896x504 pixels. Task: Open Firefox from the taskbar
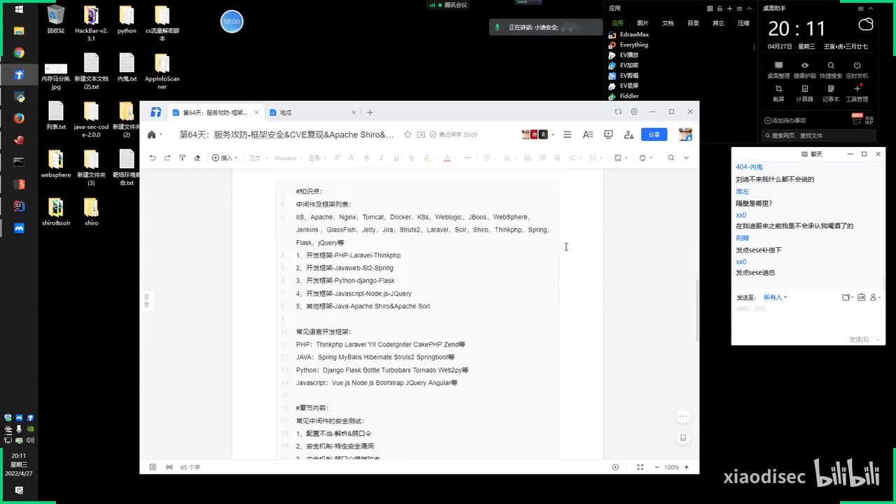[x=19, y=118]
